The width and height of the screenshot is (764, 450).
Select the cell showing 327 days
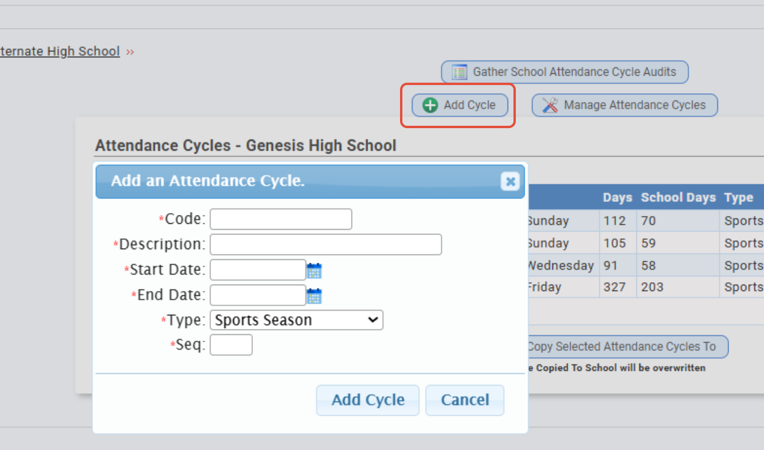coord(618,287)
